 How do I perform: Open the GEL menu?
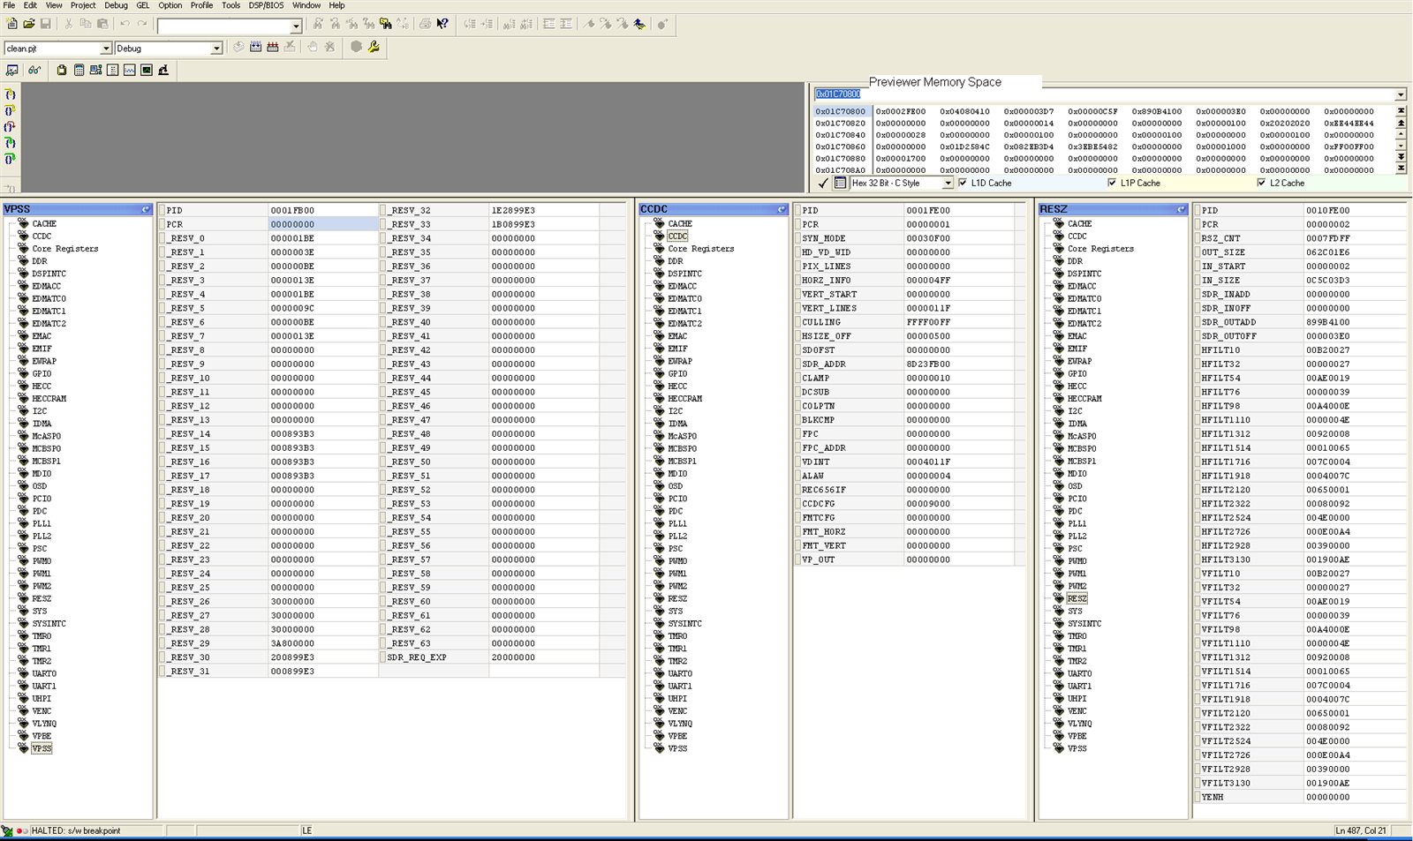point(142,5)
